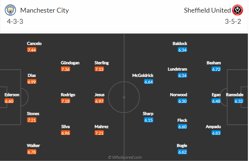
Task: Open the Manchester City team link
Action: coord(45,10)
